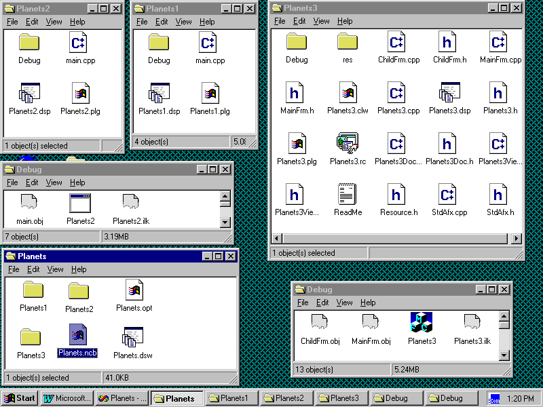Select the ReadMe text file icon
Screen dimensions: 543x407
coord(348,195)
